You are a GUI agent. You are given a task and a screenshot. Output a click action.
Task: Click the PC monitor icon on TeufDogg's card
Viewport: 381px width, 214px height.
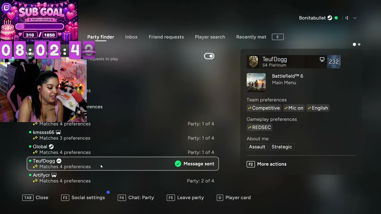coord(322,59)
